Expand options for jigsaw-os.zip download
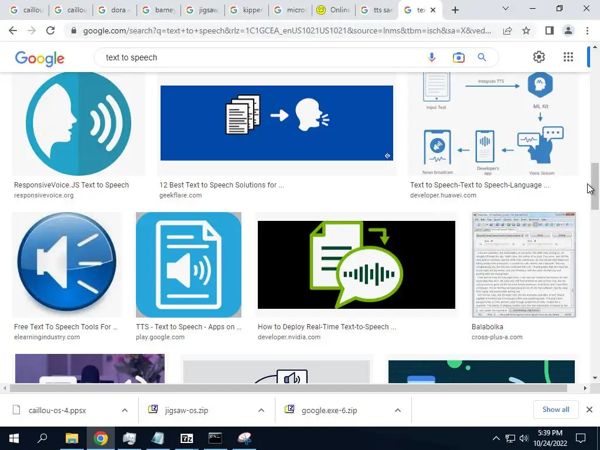Screen dimensions: 600x450 [x=261, y=410]
